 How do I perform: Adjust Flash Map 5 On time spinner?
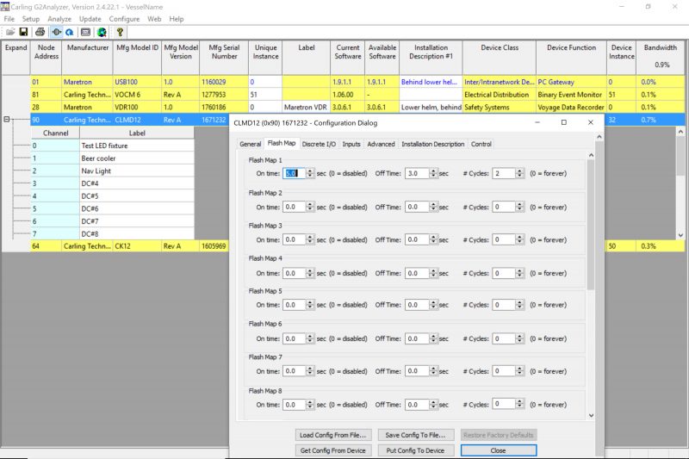(310, 305)
